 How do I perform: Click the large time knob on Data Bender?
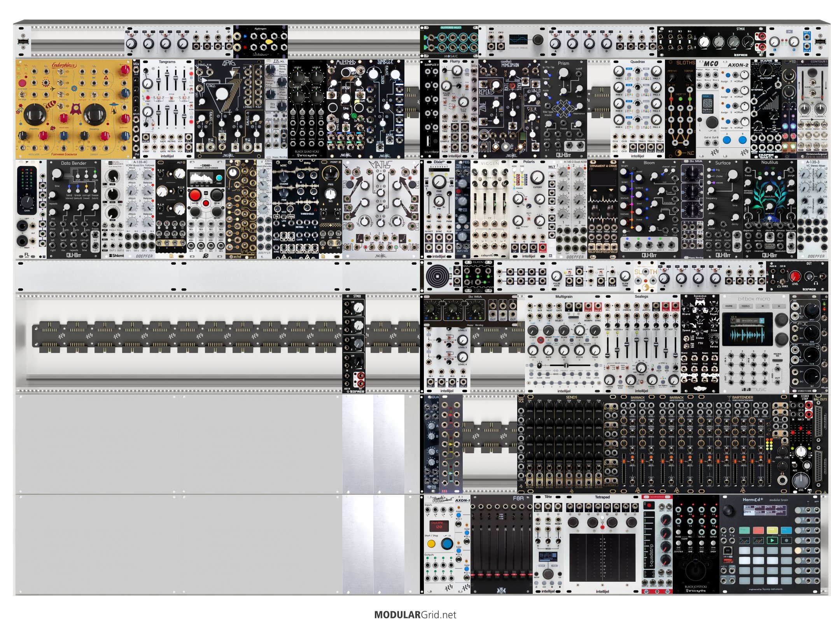point(57,174)
